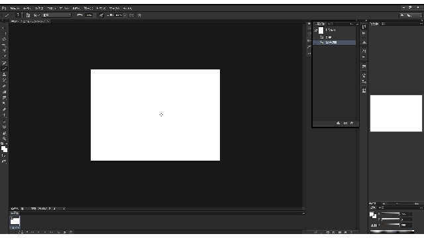The width and height of the screenshot is (424, 238).
Task: Select the Hand tool
Action: [x=4, y=134]
